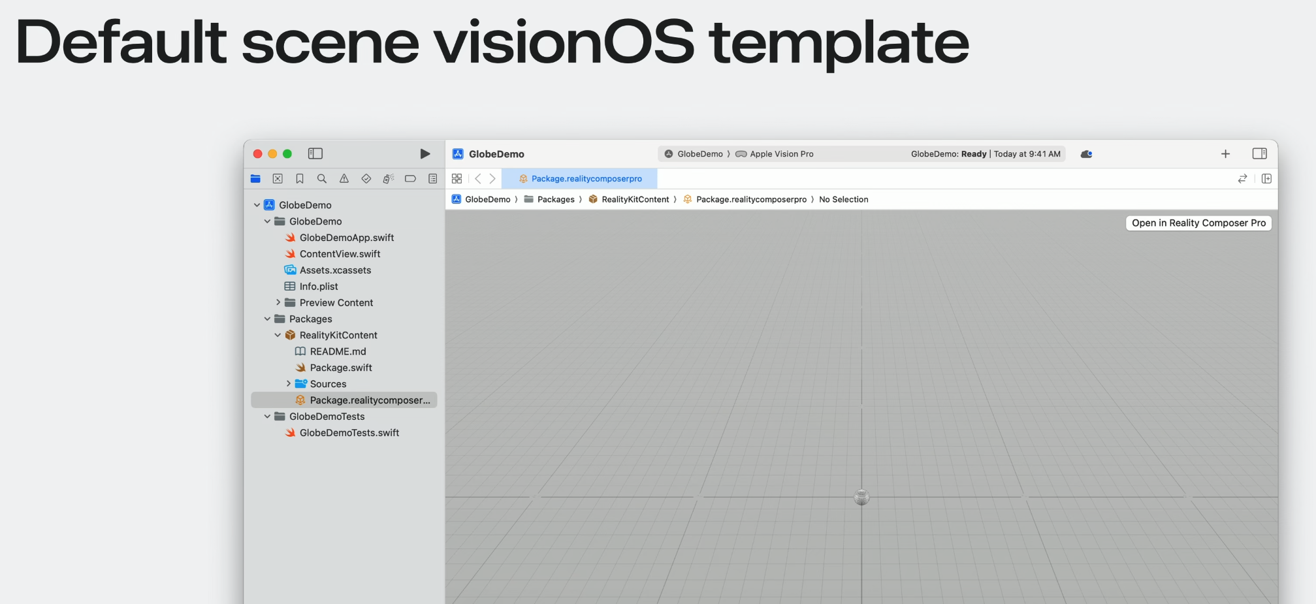Open the Bookmark navigator icon
This screenshot has height=604, width=1316.
point(300,178)
